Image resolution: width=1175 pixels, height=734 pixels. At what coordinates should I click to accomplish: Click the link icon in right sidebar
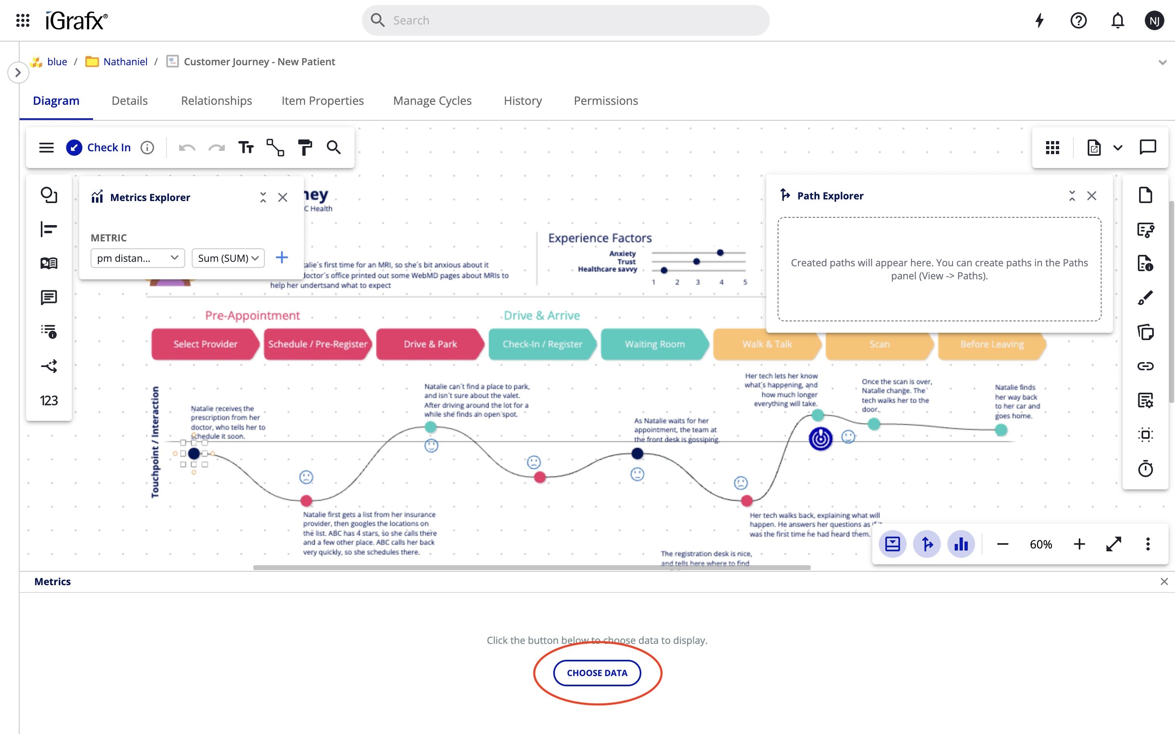1145,366
